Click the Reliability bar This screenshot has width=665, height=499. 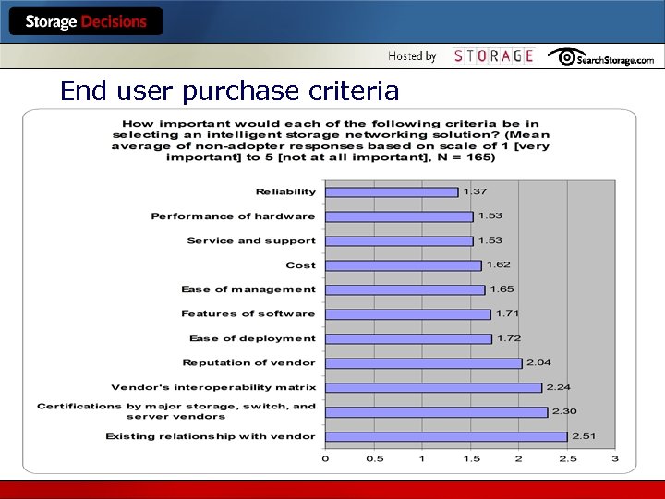click(392, 192)
